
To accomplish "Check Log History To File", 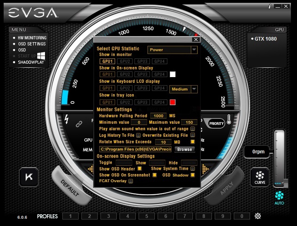I will 139,136.
